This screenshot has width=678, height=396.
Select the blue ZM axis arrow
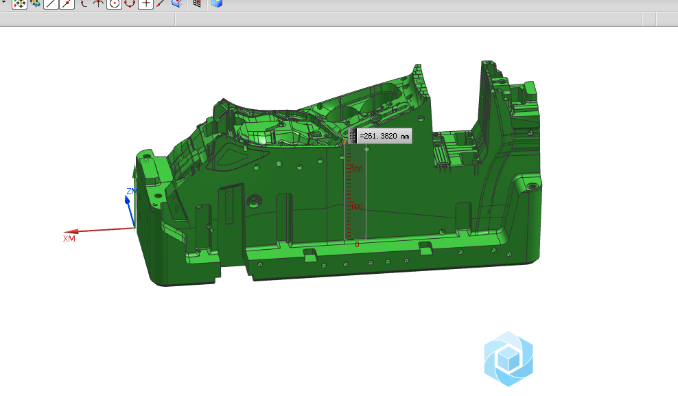click(130, 211)
